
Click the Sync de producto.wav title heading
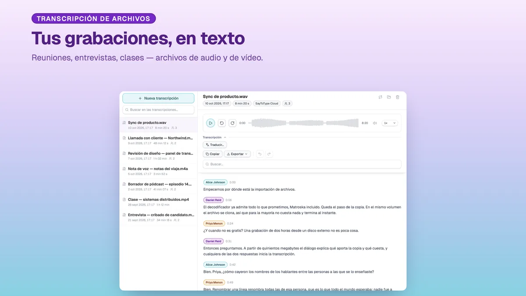click(225, 96)
